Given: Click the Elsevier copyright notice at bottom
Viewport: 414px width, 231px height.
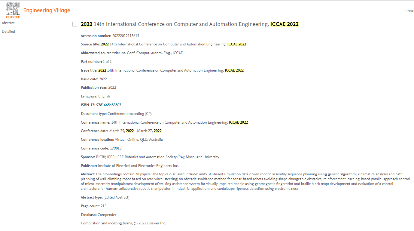Looking at the screenshot, I should click(x=123, y=223).
